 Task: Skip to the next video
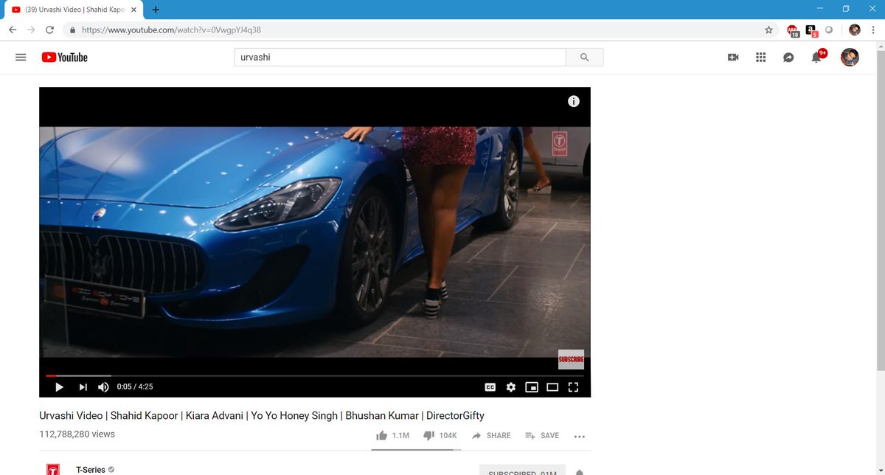pos(83,386)
